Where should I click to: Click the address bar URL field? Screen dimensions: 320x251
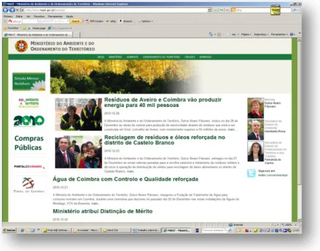point(114,10)
